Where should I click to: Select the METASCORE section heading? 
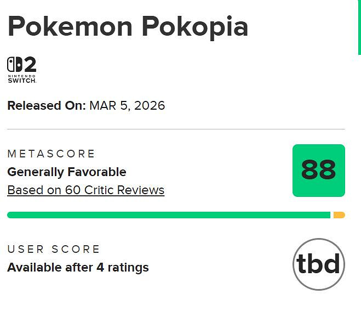51,154
